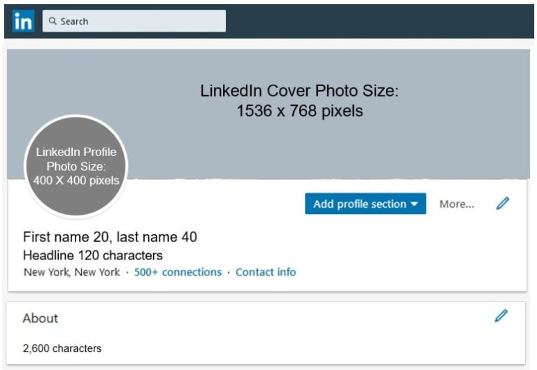Edit the About section with pencil icon
Screen dimensions: 537x370
tap(501, 316)
